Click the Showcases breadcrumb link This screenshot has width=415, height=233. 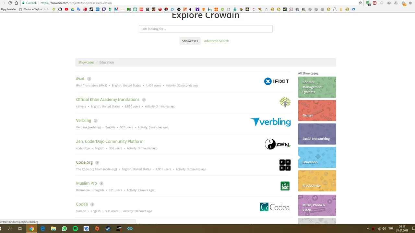[86, 62]
